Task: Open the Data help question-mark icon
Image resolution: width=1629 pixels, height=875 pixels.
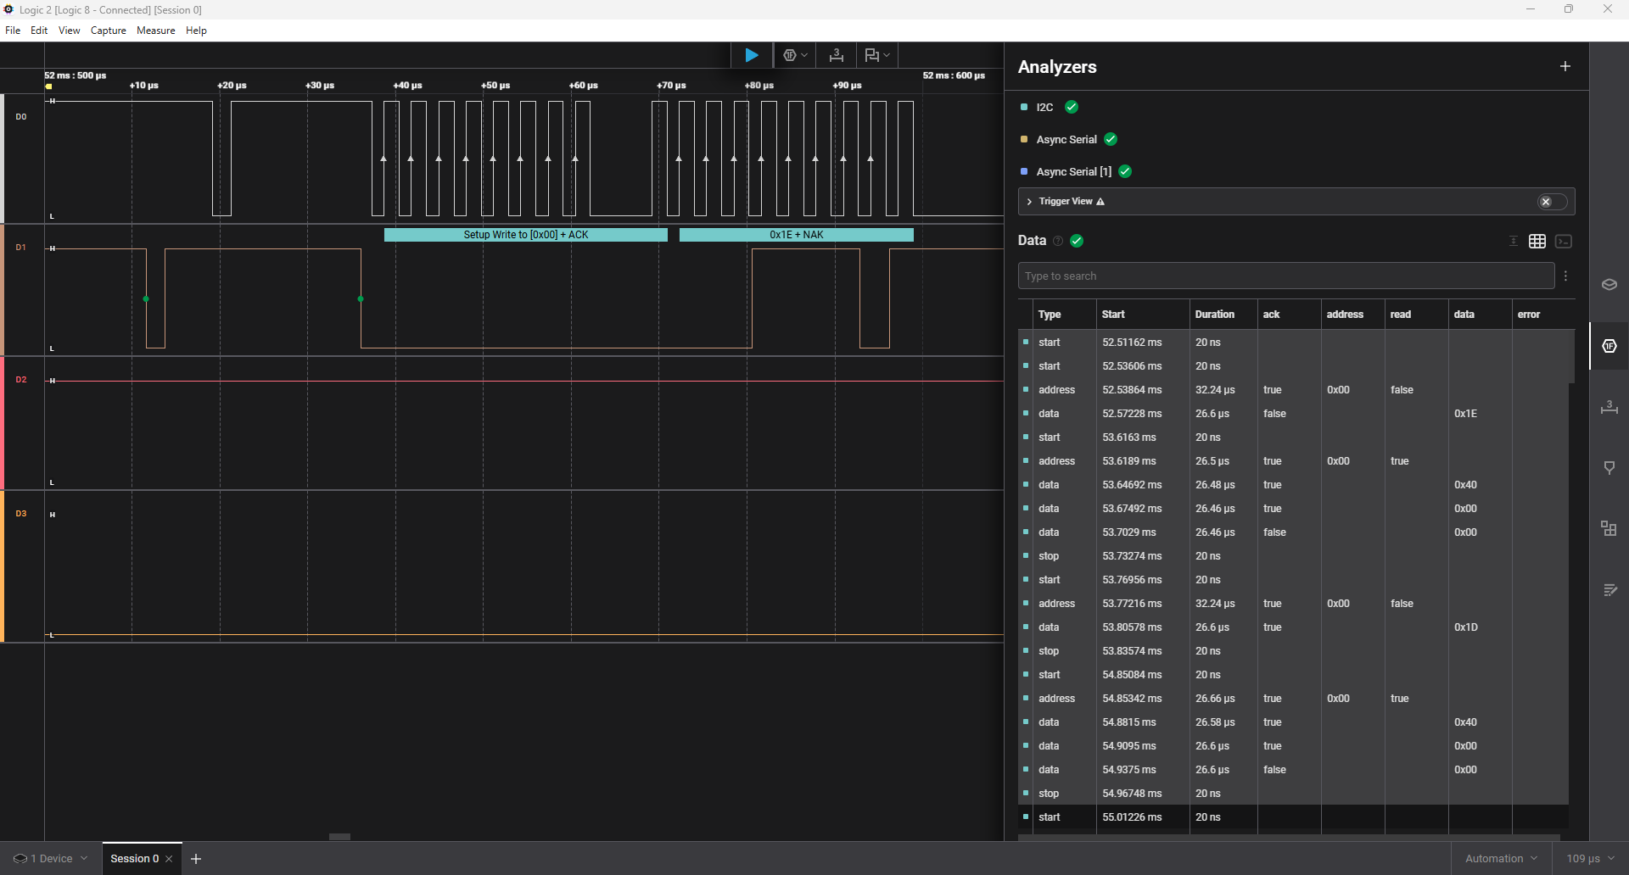Action: [1058, 241]
